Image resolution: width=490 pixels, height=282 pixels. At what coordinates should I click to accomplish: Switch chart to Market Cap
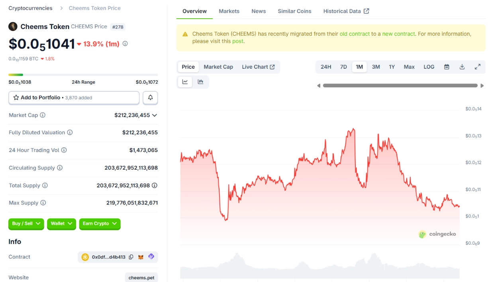[218, 67]
